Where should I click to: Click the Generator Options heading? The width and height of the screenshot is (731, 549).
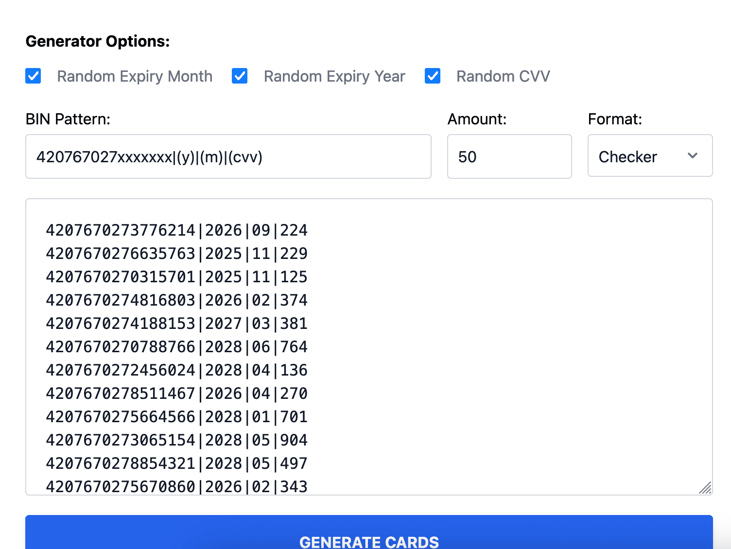(98, 41)
